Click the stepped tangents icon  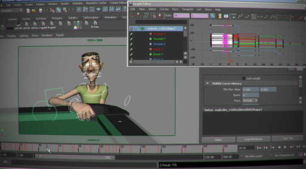click(x=266, y=17)
